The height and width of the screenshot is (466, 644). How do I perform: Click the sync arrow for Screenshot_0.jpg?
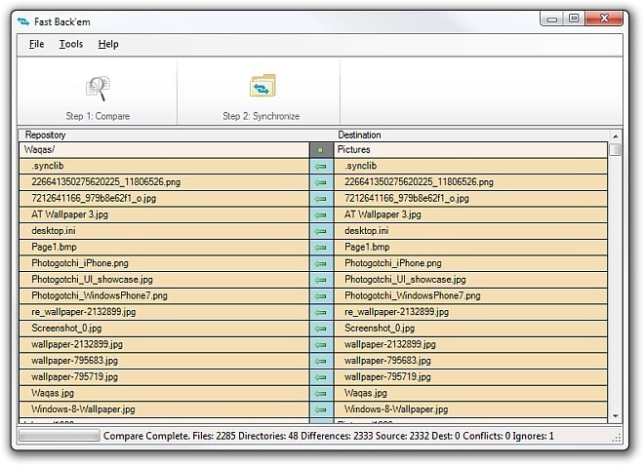coord(321,329)
